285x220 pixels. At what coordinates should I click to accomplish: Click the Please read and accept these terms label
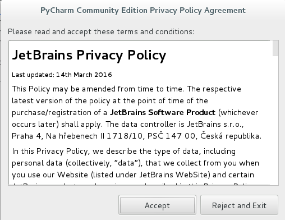point(101,31)
